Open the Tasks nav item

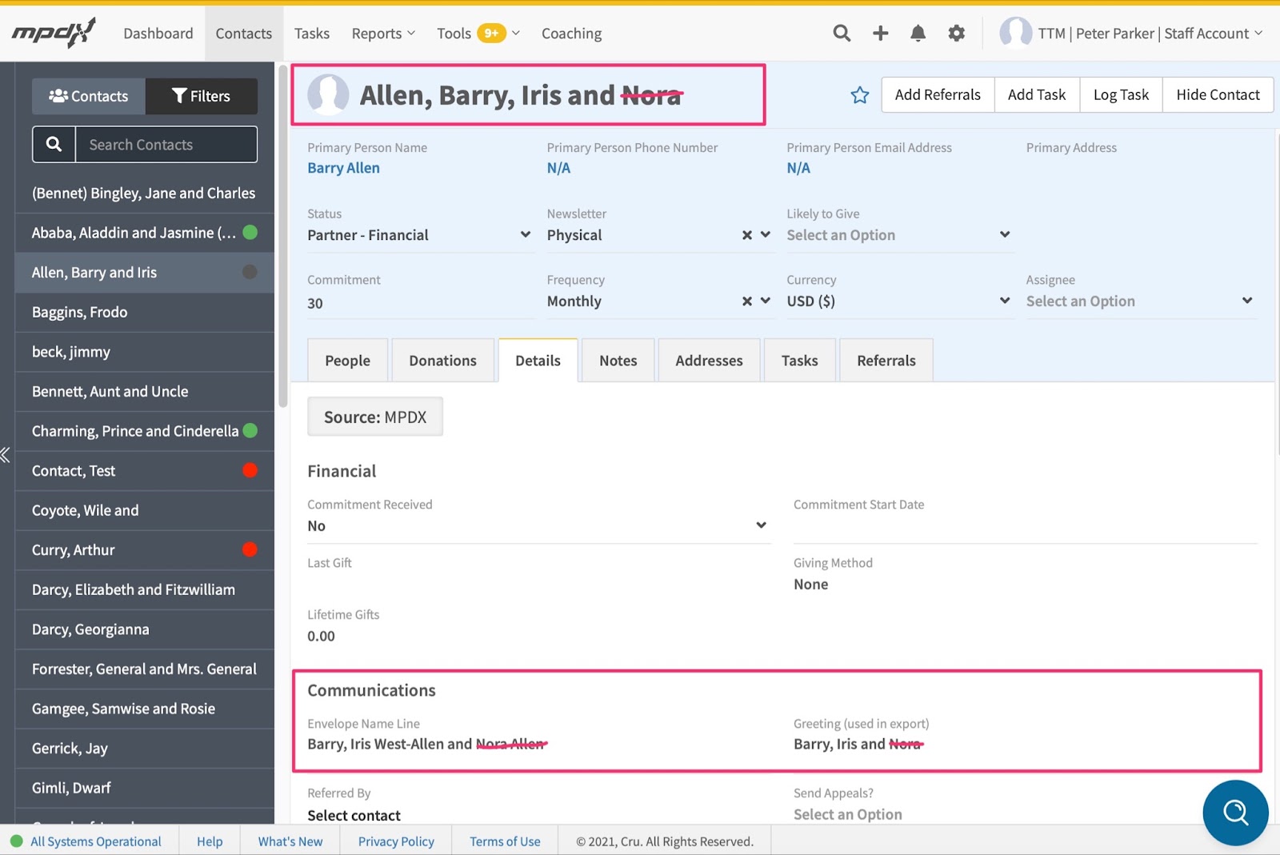[311, 34]
